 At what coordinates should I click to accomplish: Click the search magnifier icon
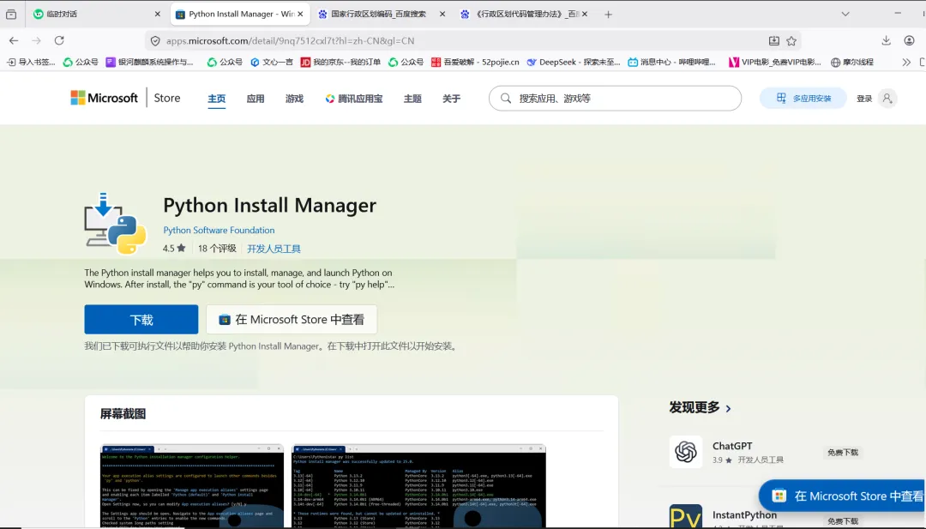point(506,99)
